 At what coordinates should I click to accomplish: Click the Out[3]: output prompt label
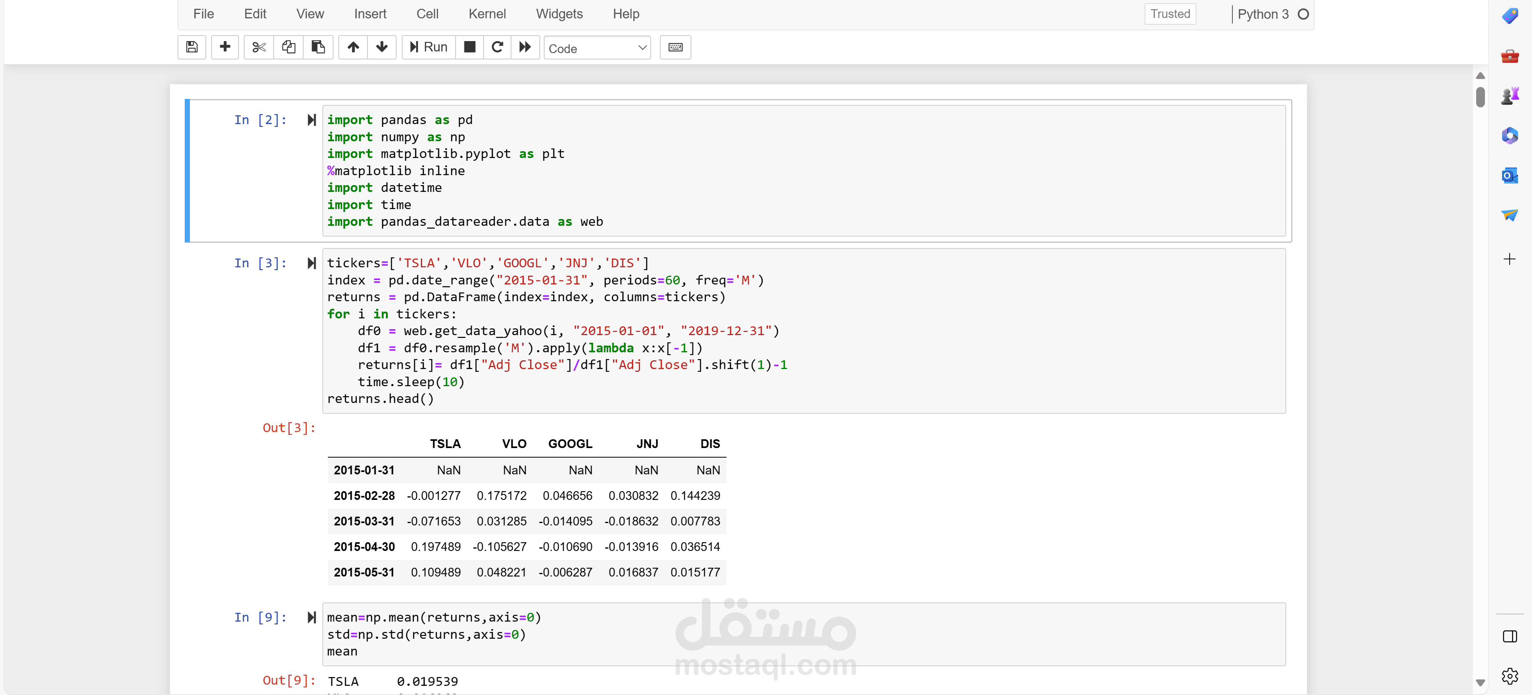point(289,428)
